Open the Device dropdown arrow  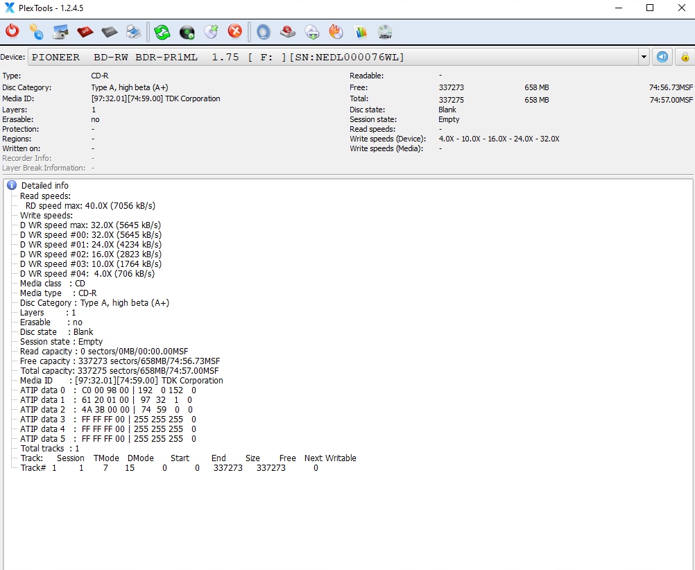point(644,57)
